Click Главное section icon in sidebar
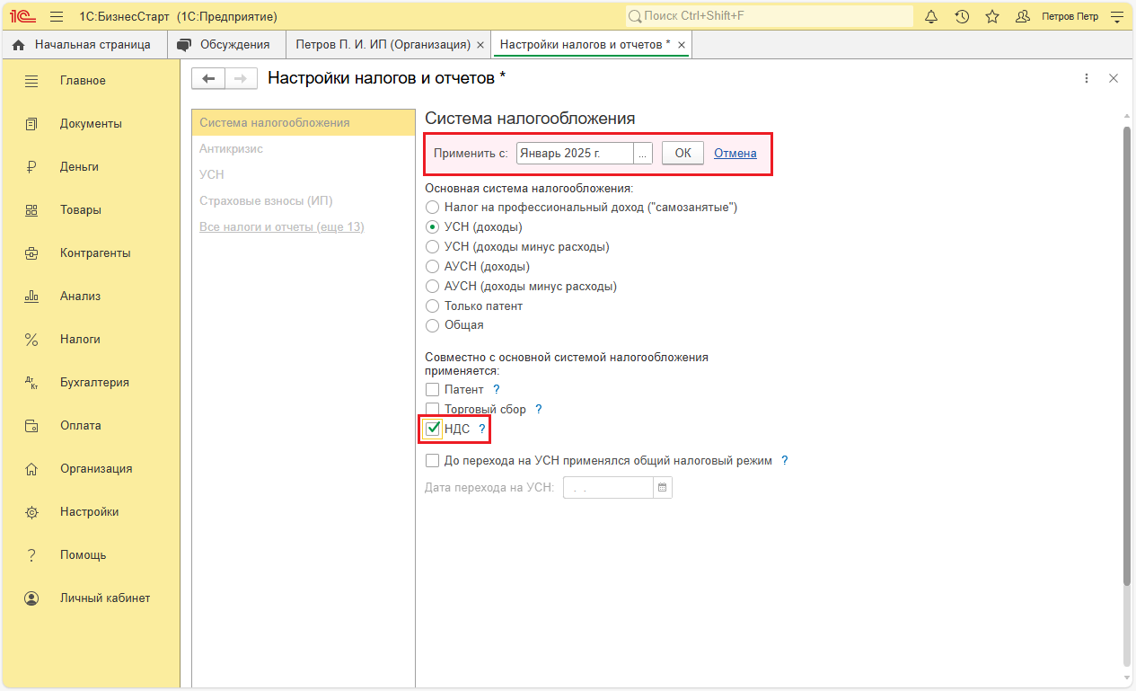Screen dimensions: 1136x691 point(31,81)
